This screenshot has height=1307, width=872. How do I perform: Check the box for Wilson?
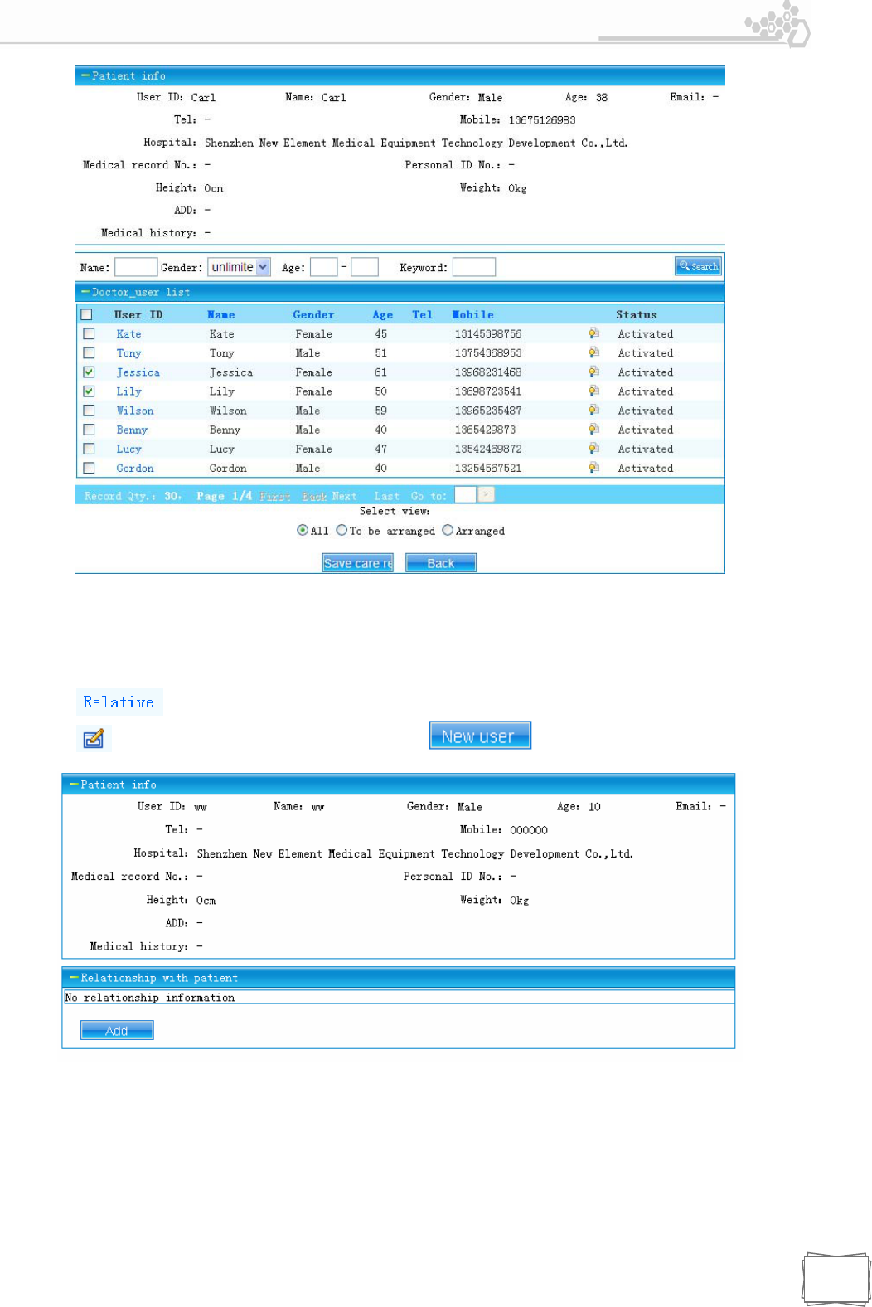click(x=89, y=411)
